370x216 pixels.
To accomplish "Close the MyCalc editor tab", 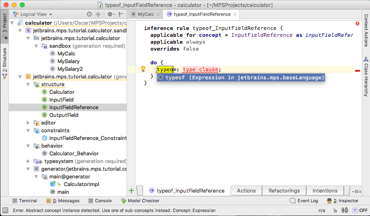I will (158, 14).
